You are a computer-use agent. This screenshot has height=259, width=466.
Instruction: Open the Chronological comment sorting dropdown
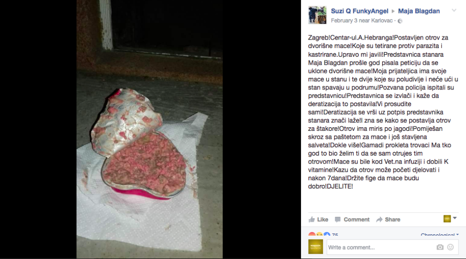point(439,235)
